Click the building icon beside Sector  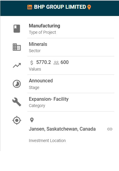17,47
